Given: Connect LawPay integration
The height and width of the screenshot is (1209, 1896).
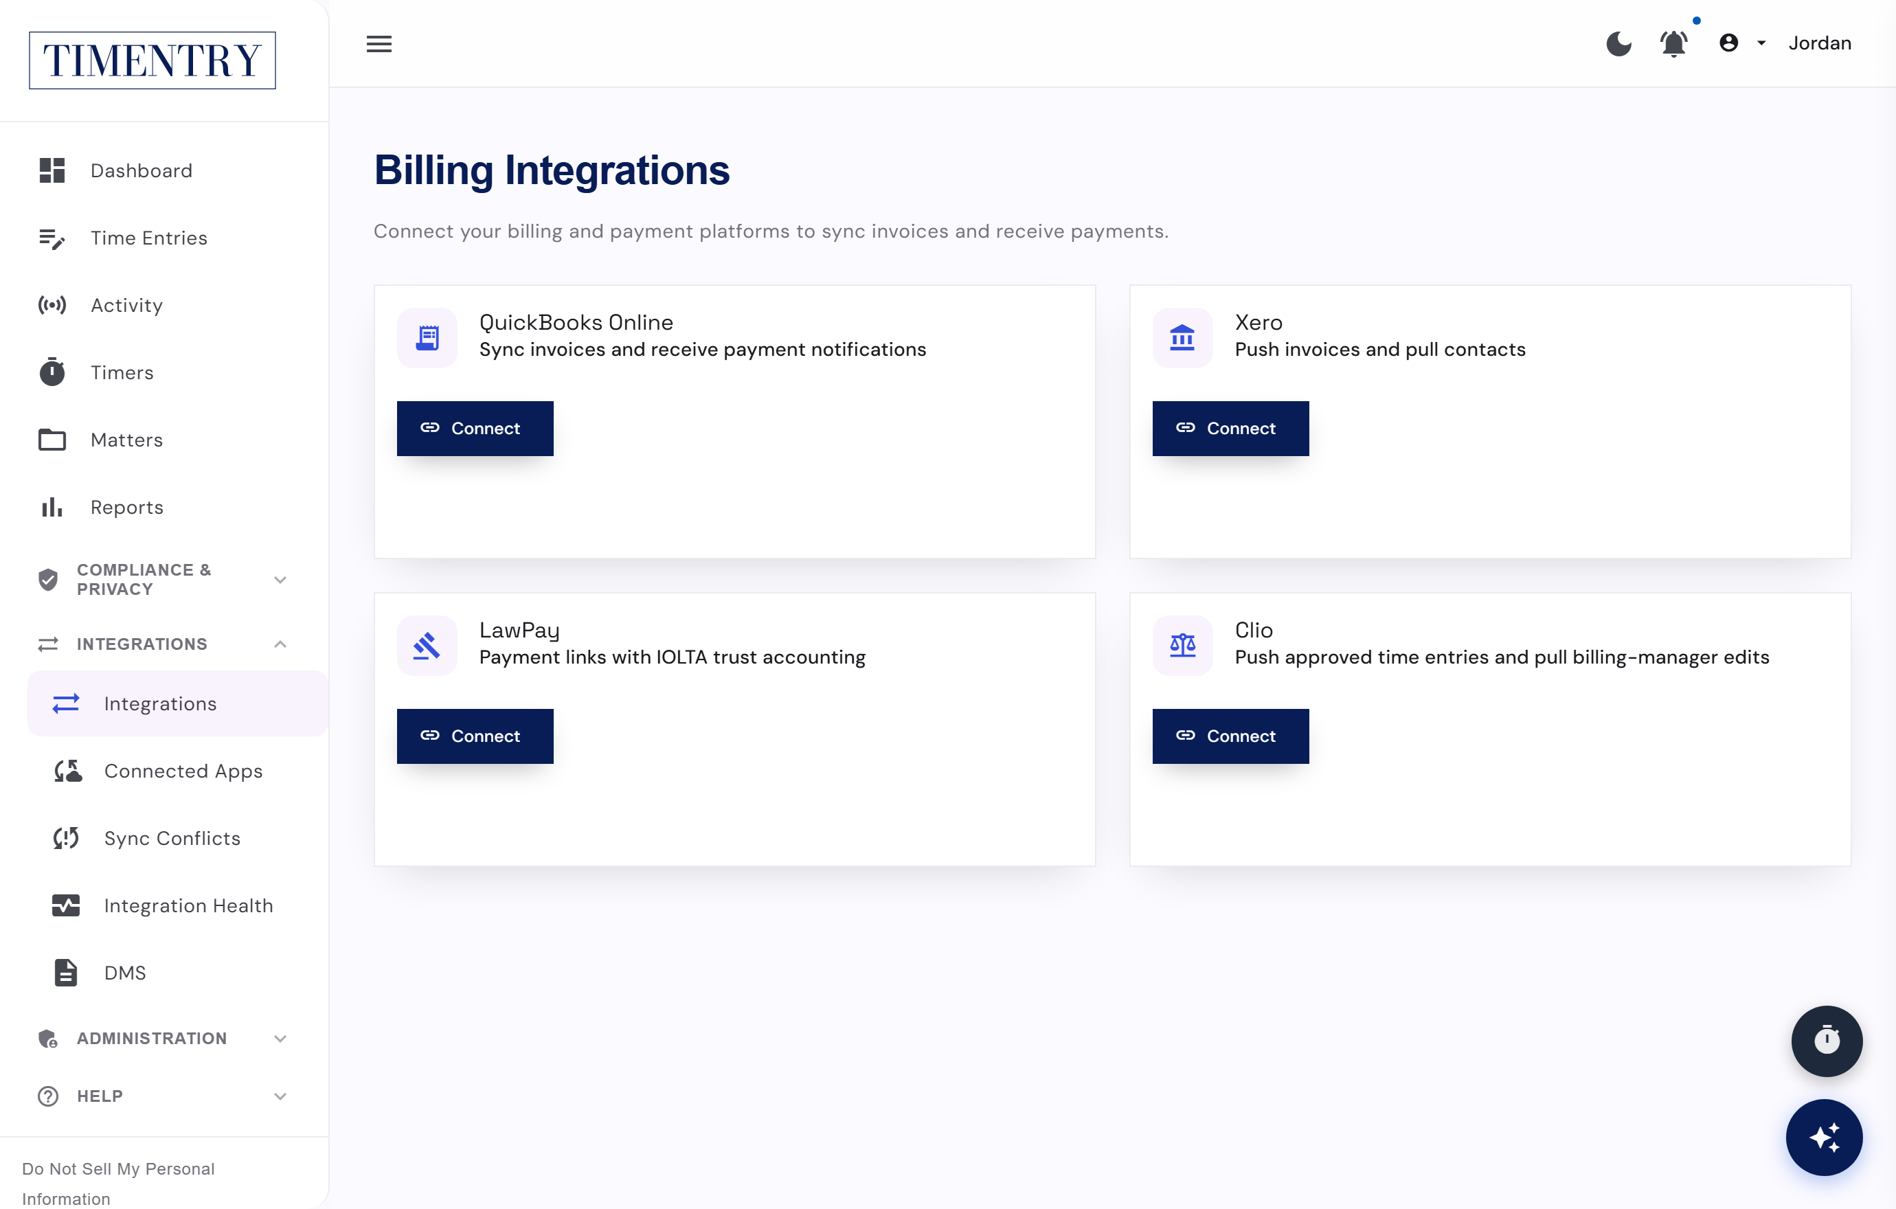Looking at the screenshot, I should coord(475,736).
